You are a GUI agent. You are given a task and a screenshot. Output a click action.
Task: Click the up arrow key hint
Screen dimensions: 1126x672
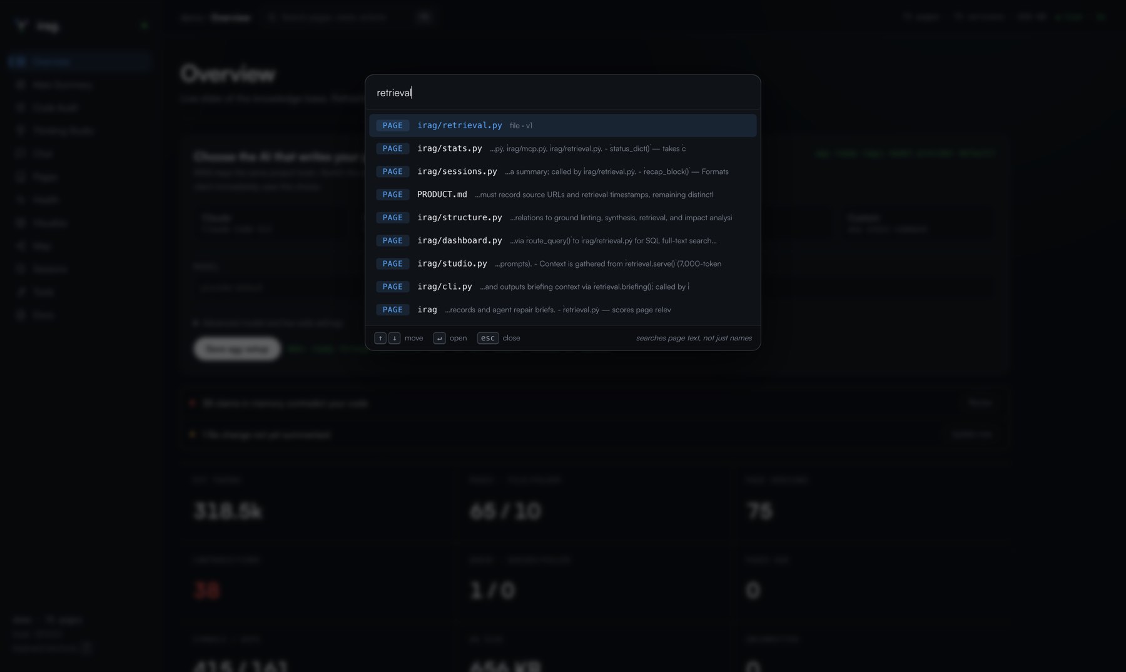tap(380, 338)
